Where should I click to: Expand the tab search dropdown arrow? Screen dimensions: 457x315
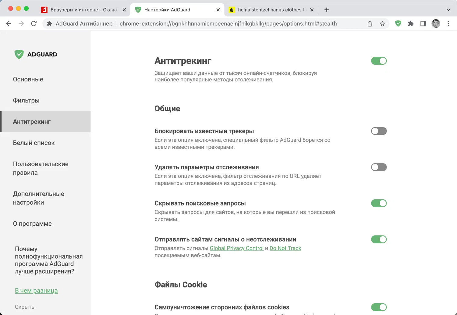pos(448,10)
